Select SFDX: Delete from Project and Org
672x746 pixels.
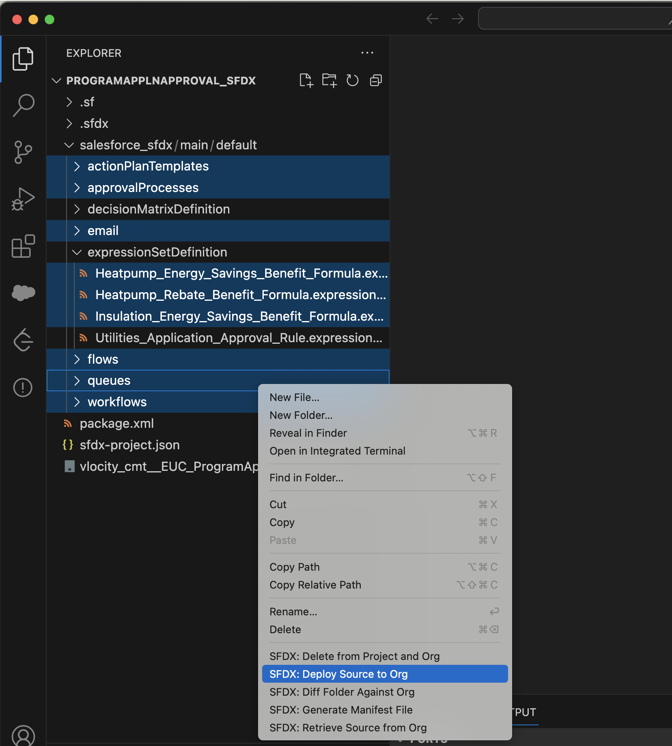[385, 656]
